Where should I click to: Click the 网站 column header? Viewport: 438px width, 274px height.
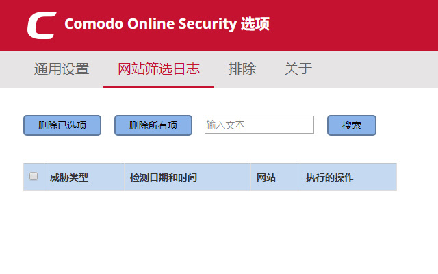pos(266,177)
